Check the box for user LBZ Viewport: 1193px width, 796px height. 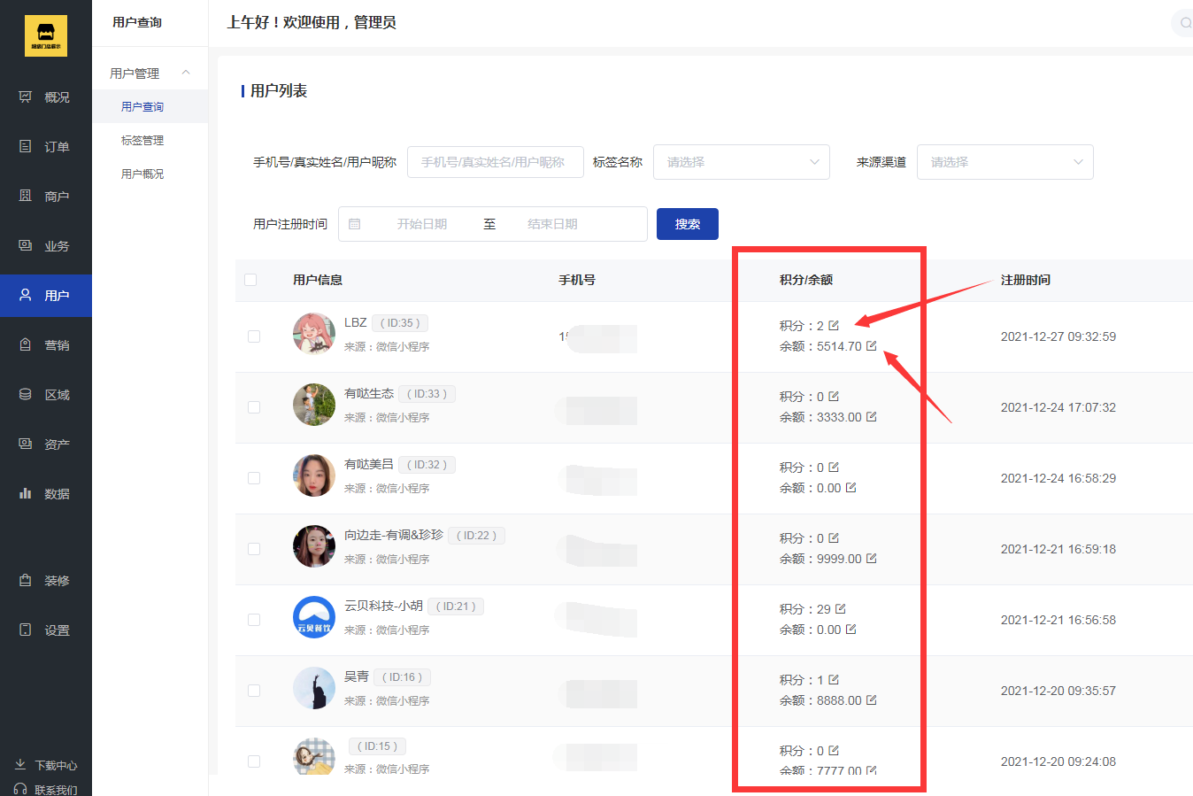click(254, 336)
